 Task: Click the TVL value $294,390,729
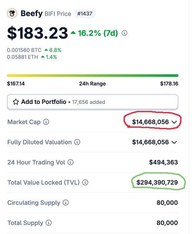[157, 182]
